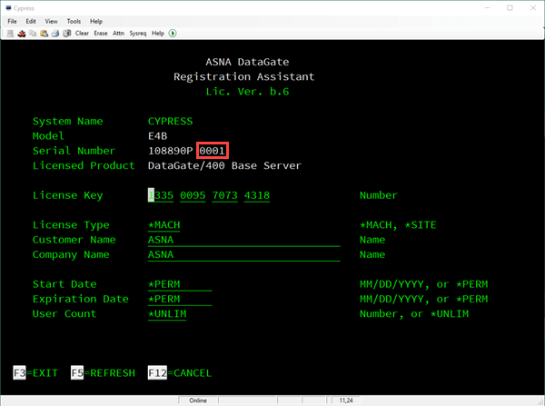Click F12=CANCEL function key label
The height and width of the screenshot is (406, 545).
(x=180, y=373)
